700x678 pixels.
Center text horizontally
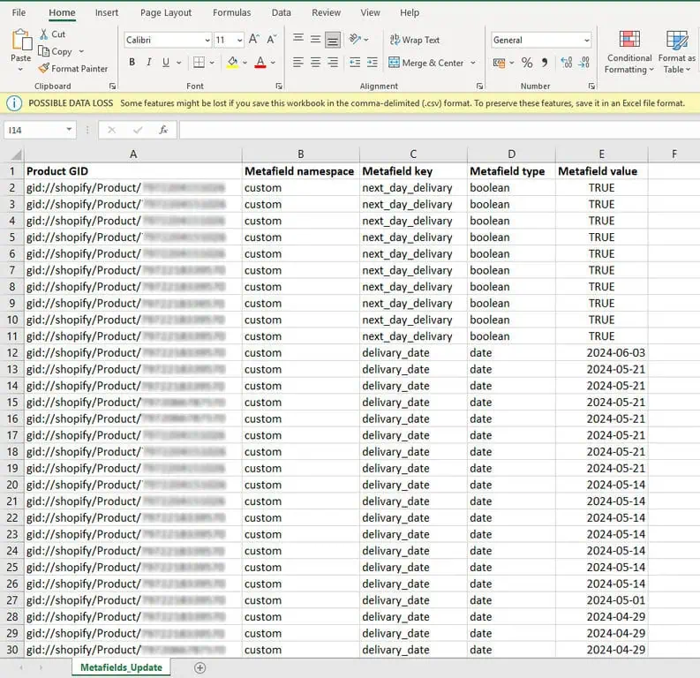click(315, 63)
